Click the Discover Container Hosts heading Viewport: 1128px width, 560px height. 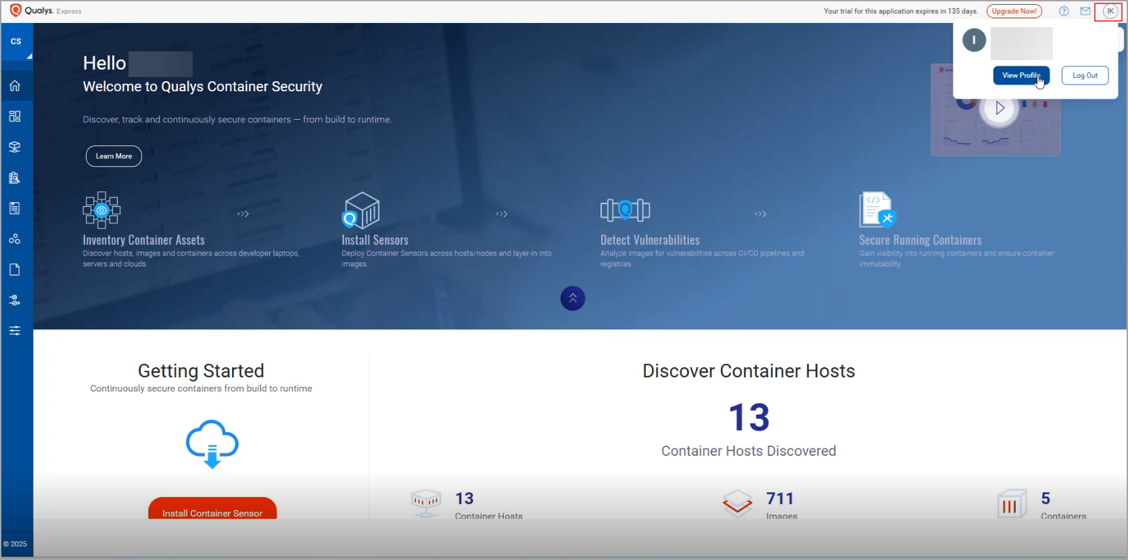(x=749, y=371)
